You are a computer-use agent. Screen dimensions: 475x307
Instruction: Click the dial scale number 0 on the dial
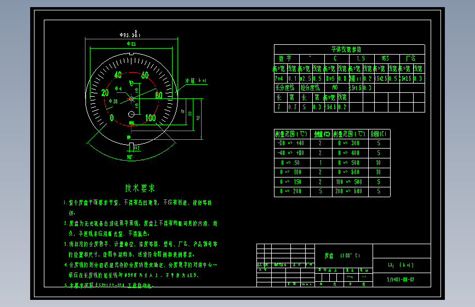click(112, 118)
